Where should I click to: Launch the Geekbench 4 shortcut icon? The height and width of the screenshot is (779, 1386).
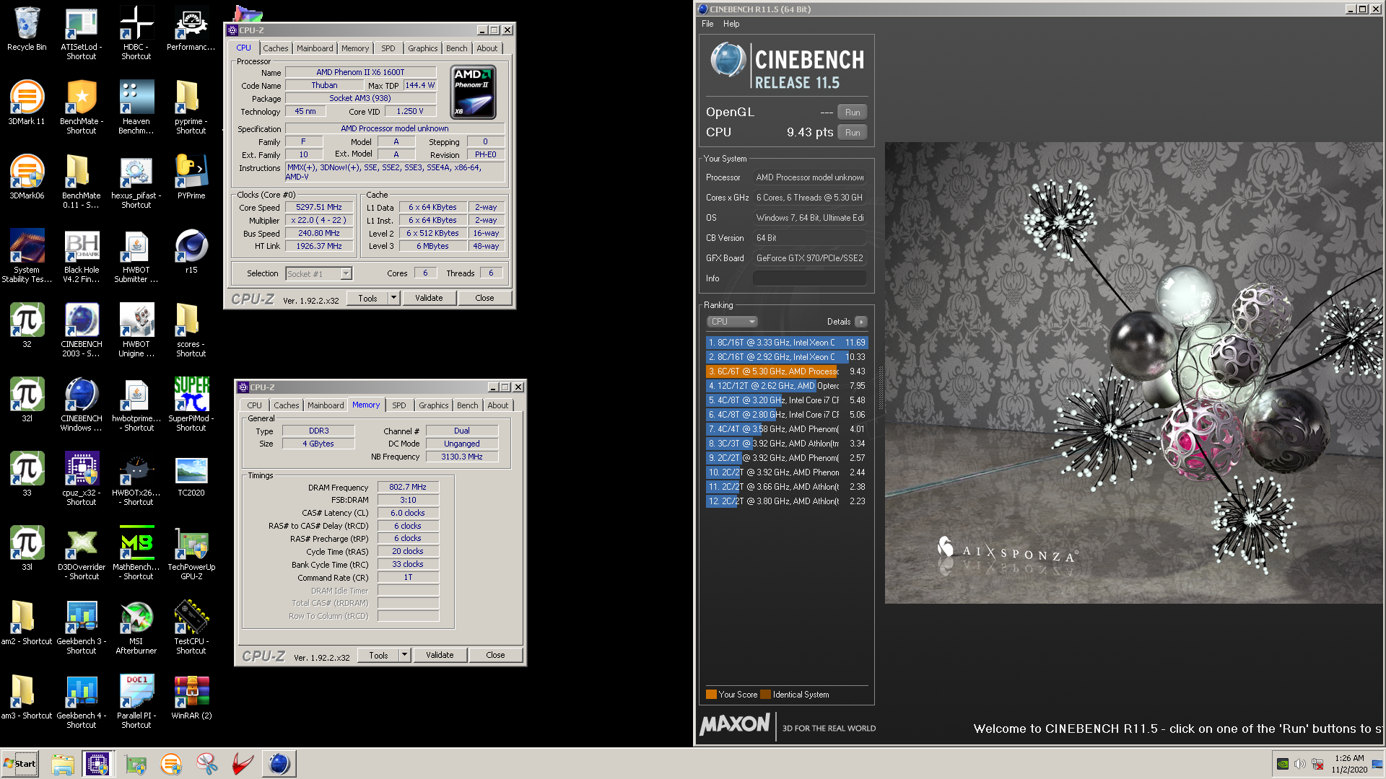(82, 702)
